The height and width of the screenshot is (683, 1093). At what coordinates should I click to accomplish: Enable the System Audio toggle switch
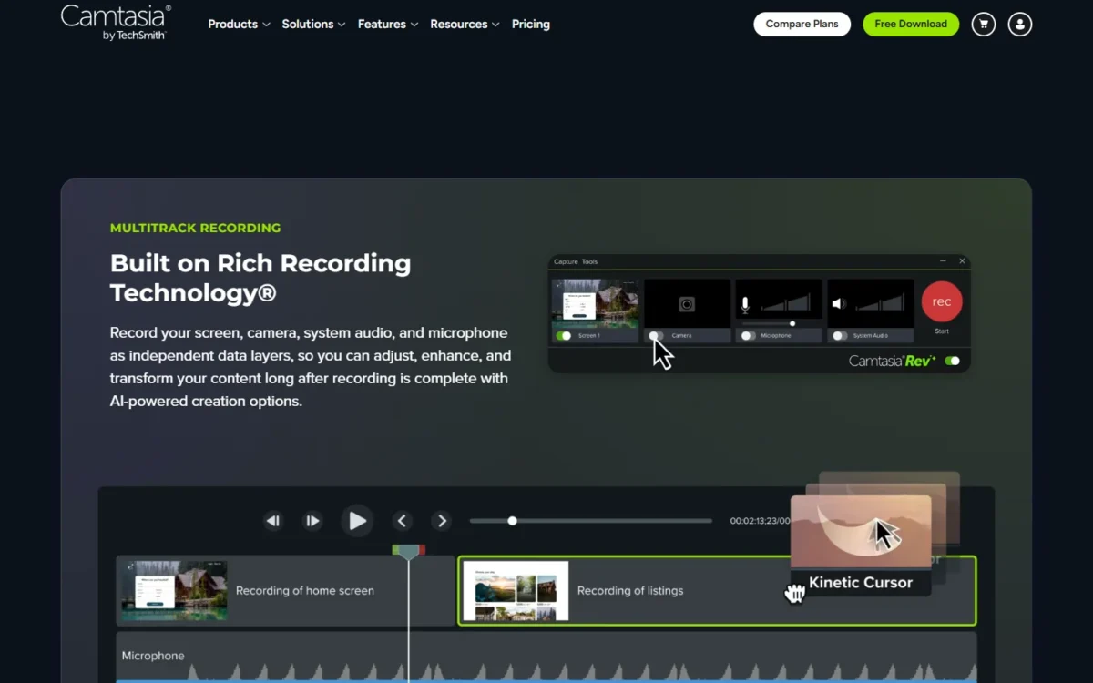tap(840, 336)
